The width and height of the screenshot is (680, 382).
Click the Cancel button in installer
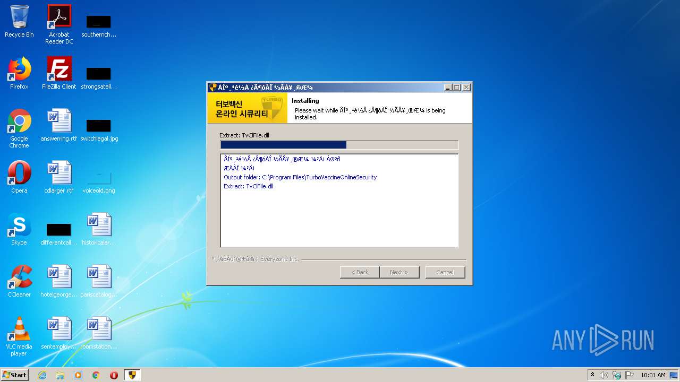point(445,272)
